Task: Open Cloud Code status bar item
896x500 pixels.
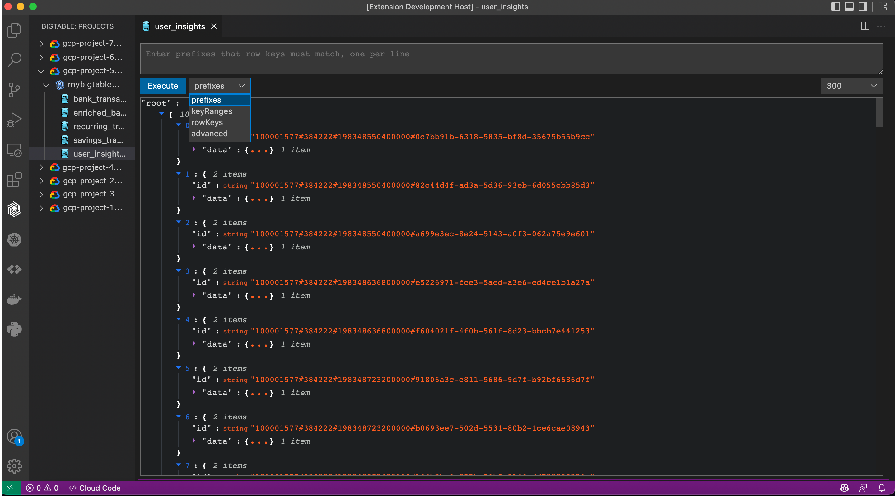Action: click(95, 488)
